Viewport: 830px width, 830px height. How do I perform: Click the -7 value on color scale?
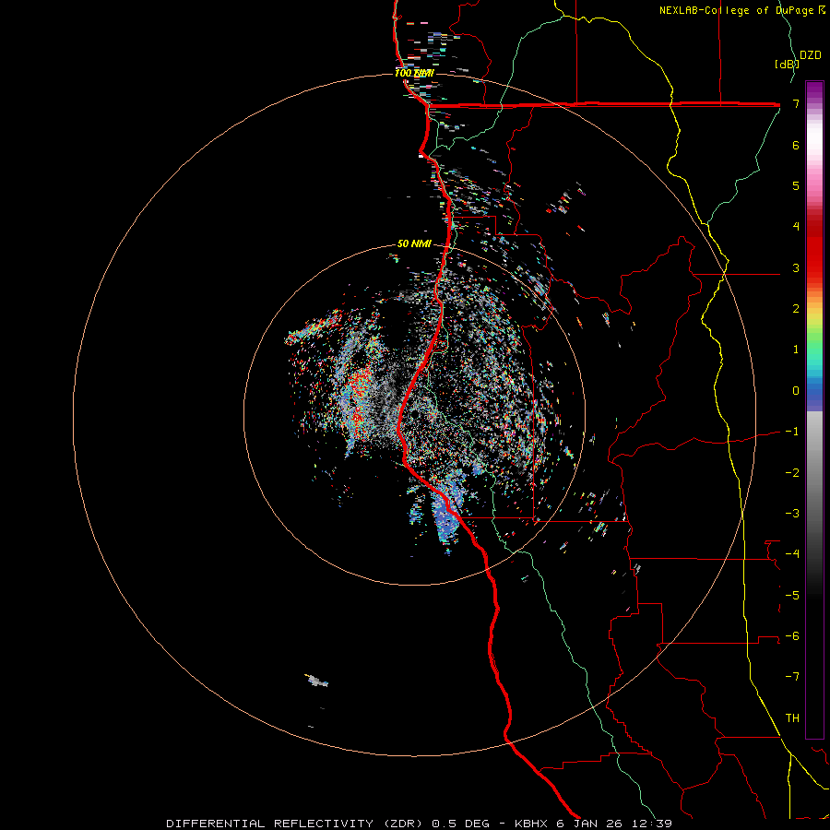(792, 677)
